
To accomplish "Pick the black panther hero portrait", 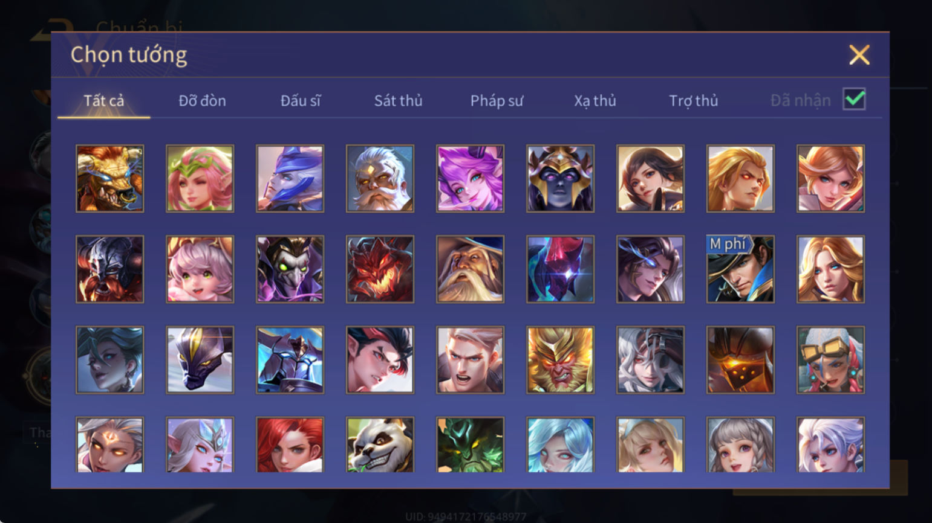I will [x=200, y=360].
